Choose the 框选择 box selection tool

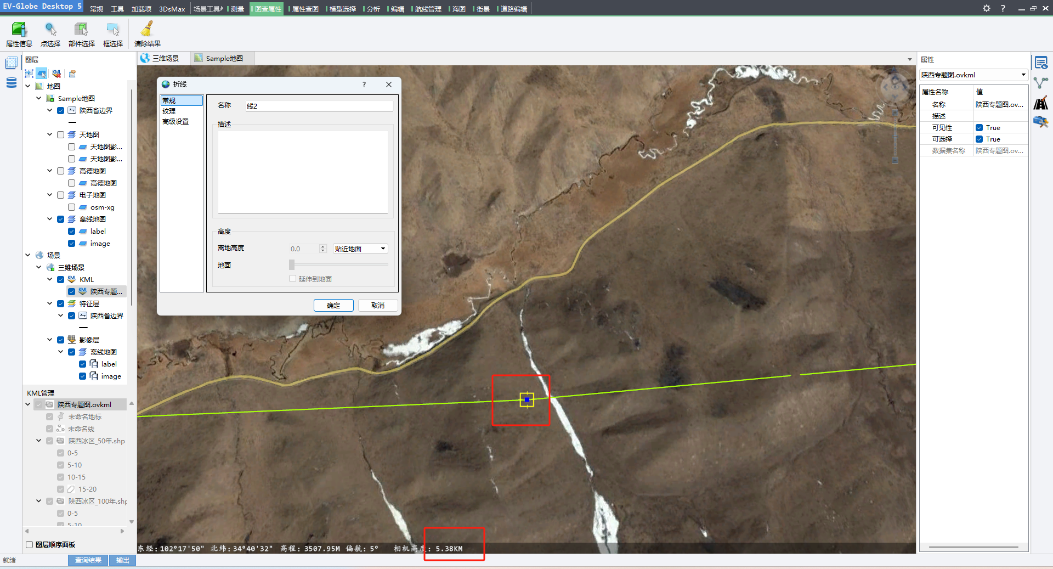tap(112, 34)
